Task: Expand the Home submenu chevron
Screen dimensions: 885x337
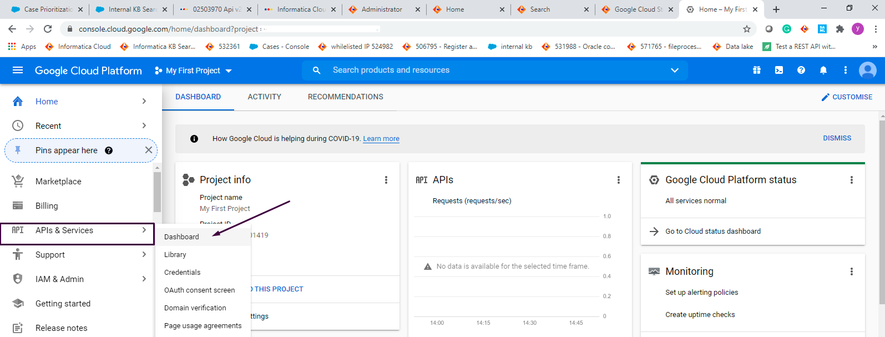Action: coord(144,101)
